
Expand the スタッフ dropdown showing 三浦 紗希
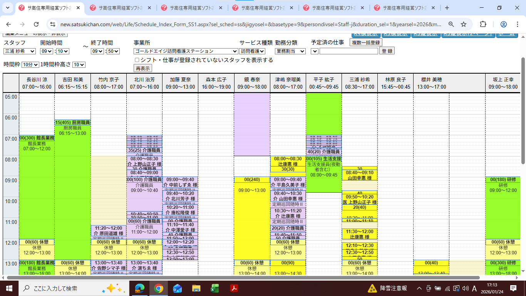(x=20, y=51)
